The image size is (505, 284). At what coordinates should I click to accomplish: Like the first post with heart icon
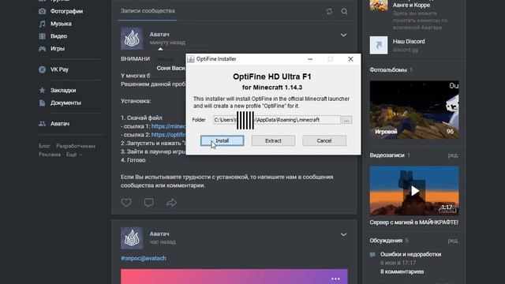(x=126, y=203)
